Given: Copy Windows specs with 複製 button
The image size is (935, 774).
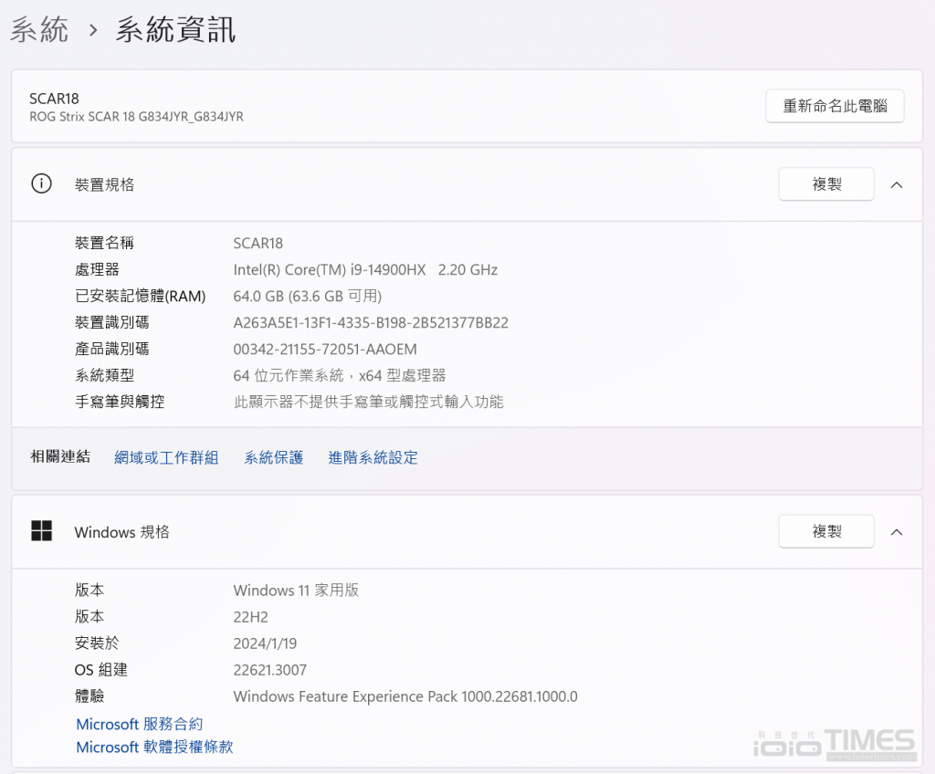Looking at the screenshot, I should 825,531.
